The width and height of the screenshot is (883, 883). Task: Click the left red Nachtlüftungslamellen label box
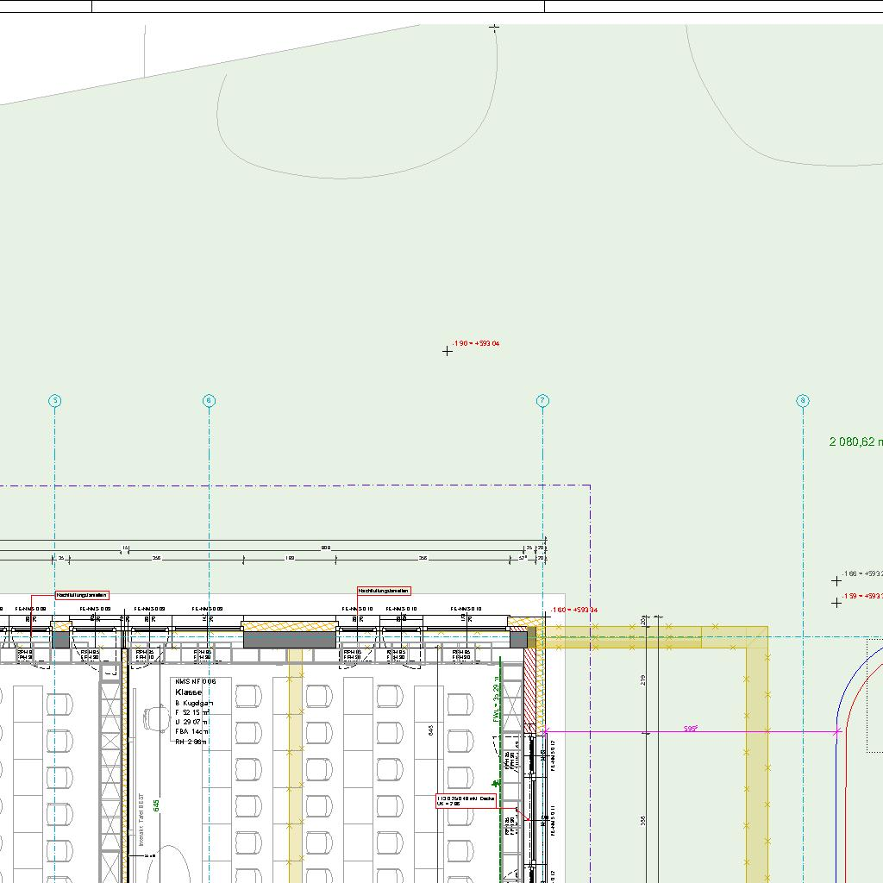(x=83, y=595)
